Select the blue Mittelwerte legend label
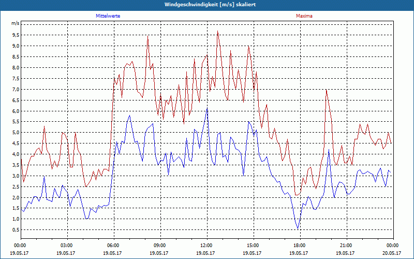This screenshot has height=259, width=414. 108,16
